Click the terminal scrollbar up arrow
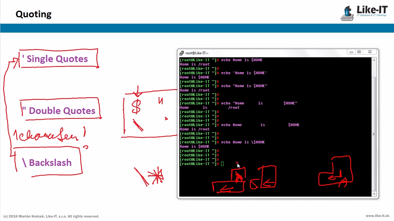Screen dimensions: 394x221 pos(374,60)
